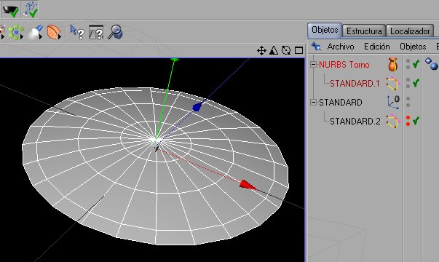Viewport: 439px width, 262px height.
Task: Toggle the green checkmark of STANDARD.2
Action: 416,121
